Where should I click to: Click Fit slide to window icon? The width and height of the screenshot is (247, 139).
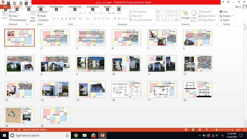244,130
